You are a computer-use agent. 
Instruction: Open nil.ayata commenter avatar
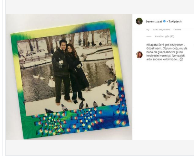pyautogui.click(x=139, y=55)
